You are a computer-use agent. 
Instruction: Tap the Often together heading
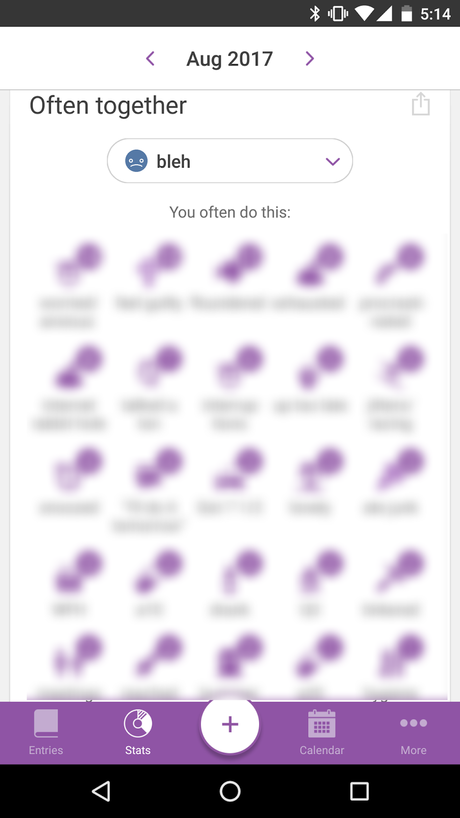[x=108, y=106]
